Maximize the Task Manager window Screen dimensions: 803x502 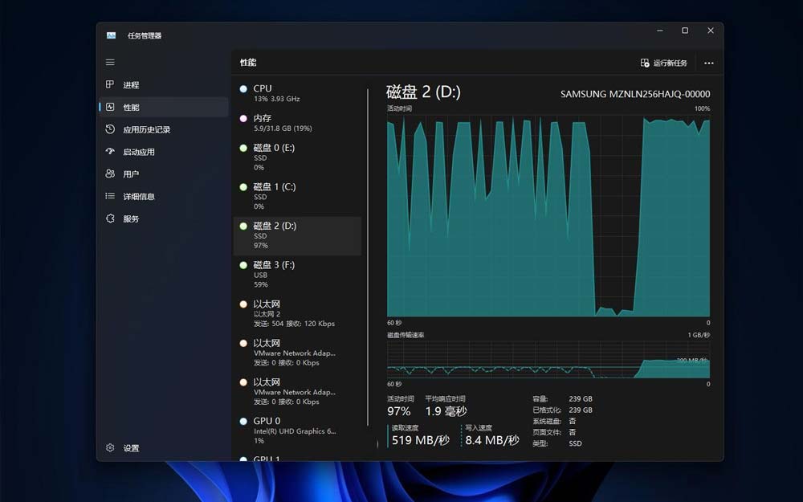click(x=685, y=31)
